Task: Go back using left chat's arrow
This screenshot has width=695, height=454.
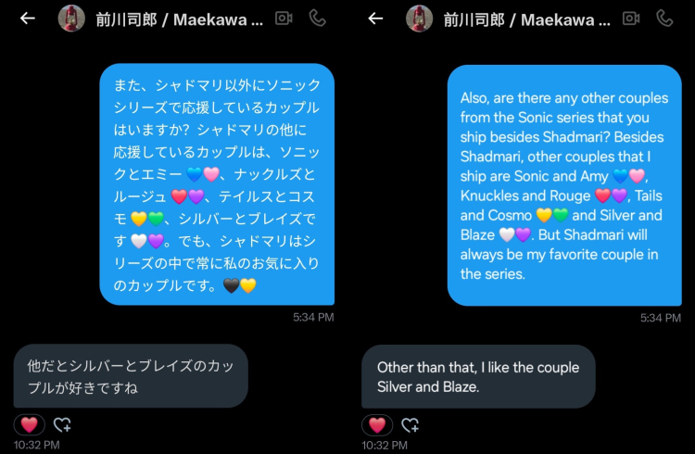Action: tap(28, 19)
